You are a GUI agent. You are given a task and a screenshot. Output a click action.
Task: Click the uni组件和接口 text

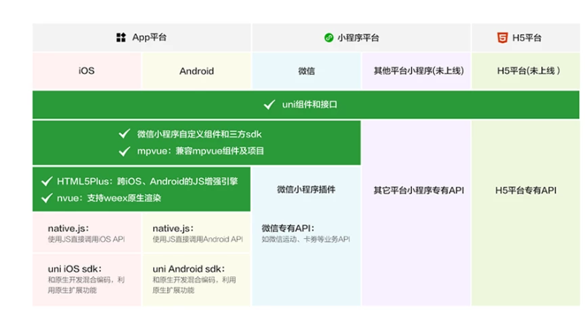(x=310, y=105)
